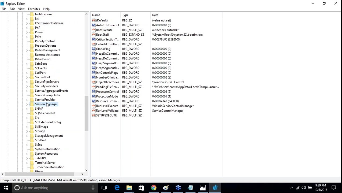342x193 pixels.
Task: Click the Notifications folder icon
Action: (32, 14)
